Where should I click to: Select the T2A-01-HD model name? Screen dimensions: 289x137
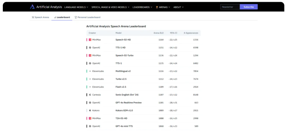(122, 118)
